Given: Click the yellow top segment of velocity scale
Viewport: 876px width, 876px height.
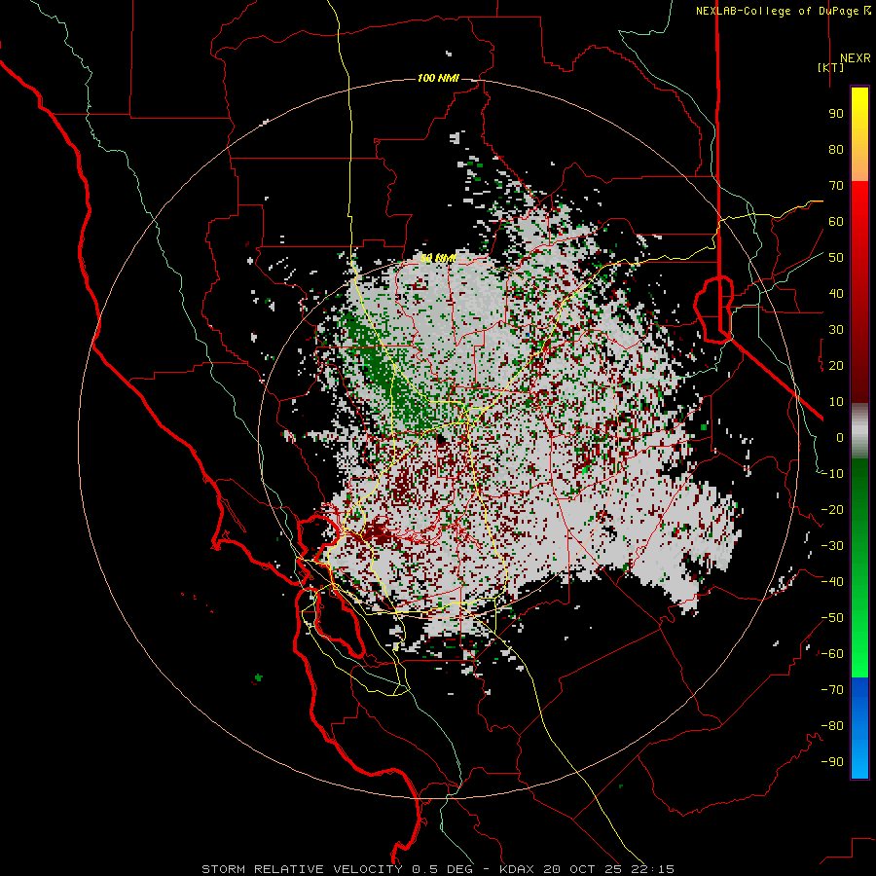Looking at the screenshot, I should [x=859, y=120].
